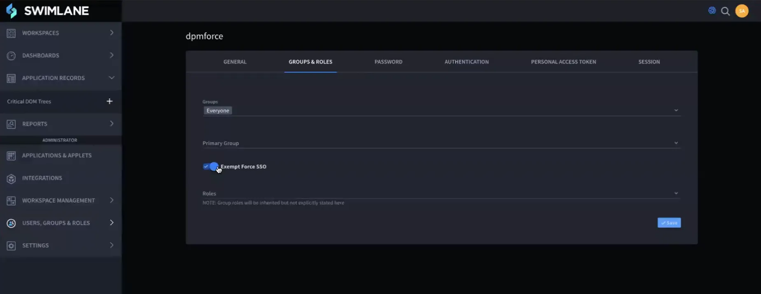761x294 pixels.
Task: Open the Dashboards gauge icon
Action: (11, 56)
